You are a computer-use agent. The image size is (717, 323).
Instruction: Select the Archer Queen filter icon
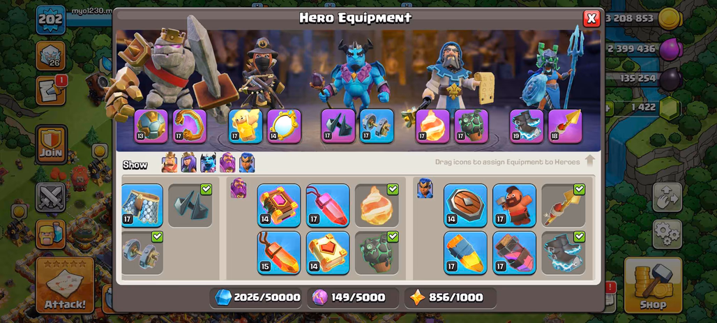pyautogui.click(x=188, y=163)
